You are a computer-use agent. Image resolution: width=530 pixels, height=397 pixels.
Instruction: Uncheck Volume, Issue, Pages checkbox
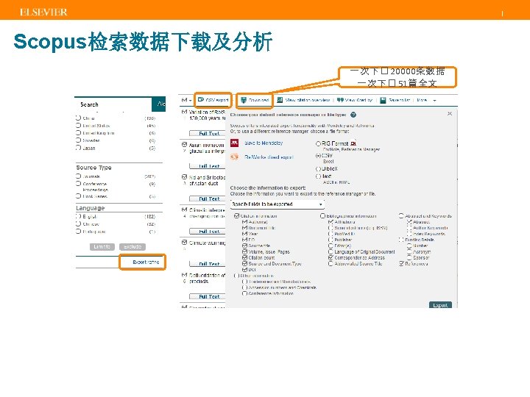(244, 252)
